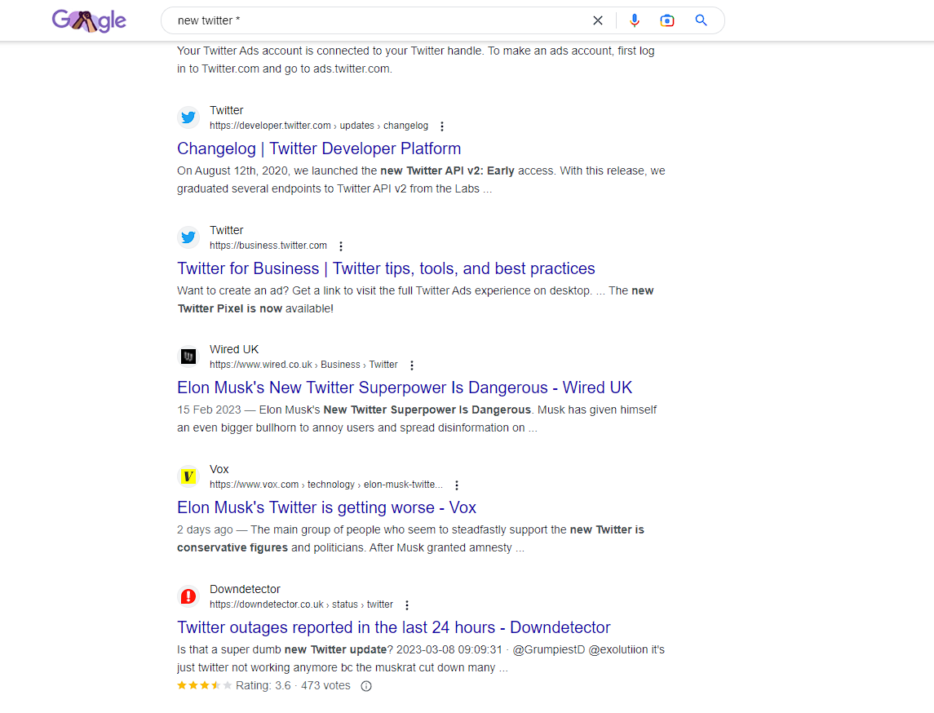
Task: Open more options for developer.twitter.com result
Action: pos(441,126)
